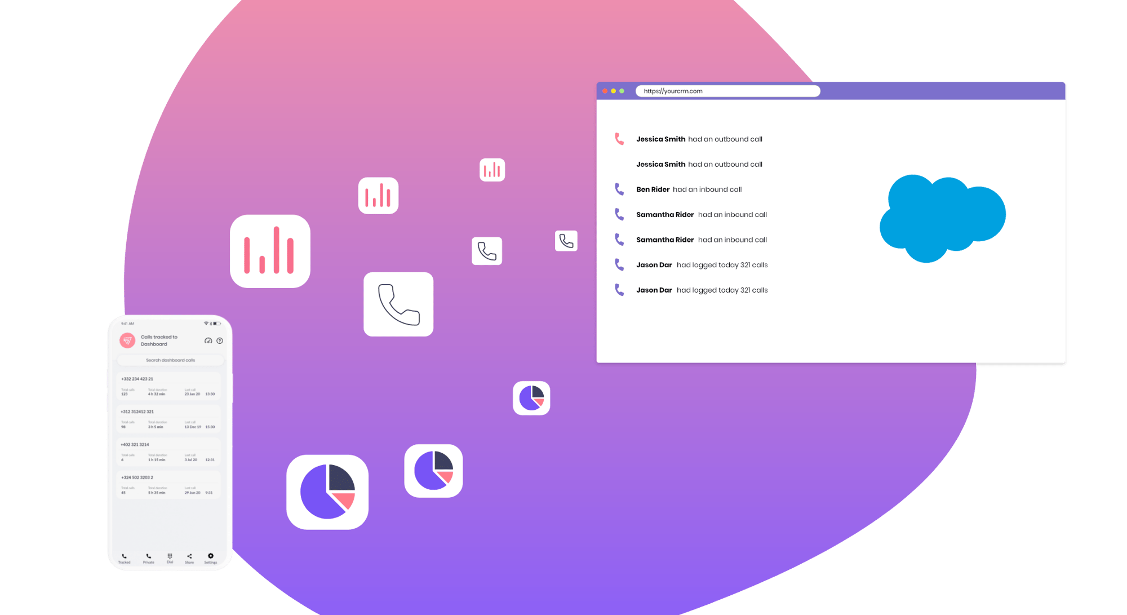The height and width of the screenshot is (615, 1127).
Task: Click the smallest bar chart icon tile
Action: 492,170
